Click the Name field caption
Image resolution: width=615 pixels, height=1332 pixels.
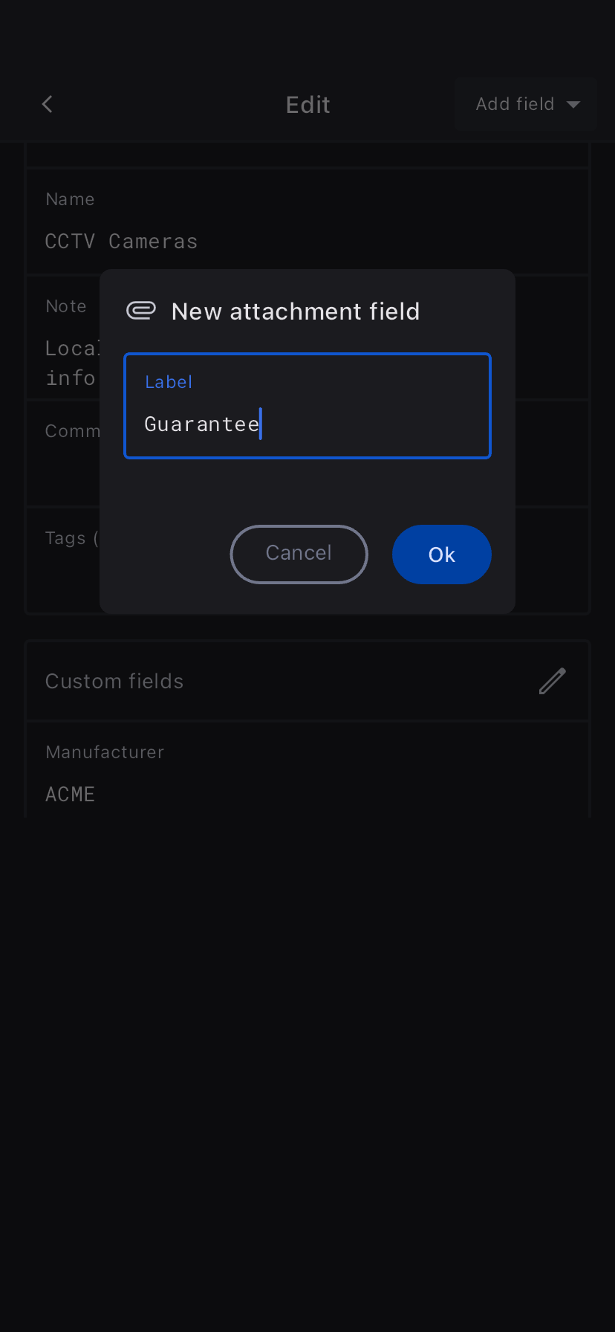pyautogui.click(x=70, y=199)
